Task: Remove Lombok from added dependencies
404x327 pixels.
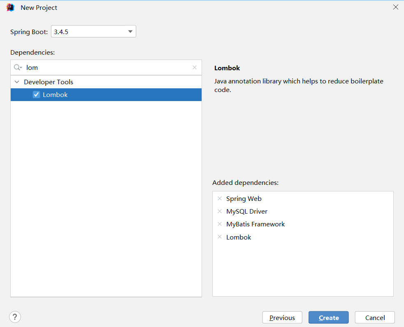Action: [x=220, y=237]
